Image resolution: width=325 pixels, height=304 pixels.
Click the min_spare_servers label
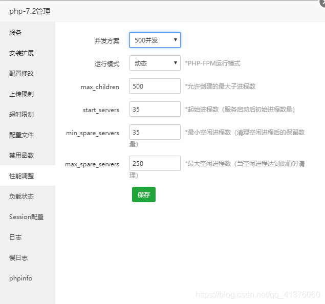93,133
